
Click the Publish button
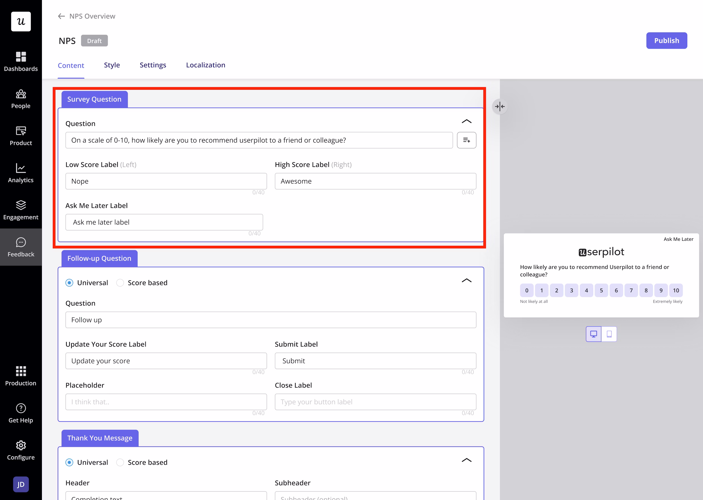tap(666, 40)
